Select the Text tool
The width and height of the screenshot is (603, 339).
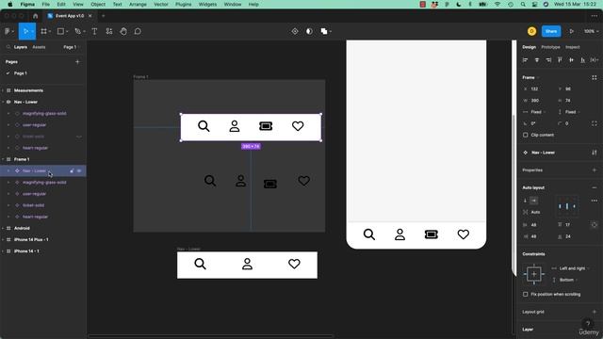(94, 31)
